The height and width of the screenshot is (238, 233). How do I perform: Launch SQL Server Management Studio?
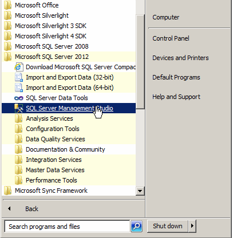tap(69, 108)
